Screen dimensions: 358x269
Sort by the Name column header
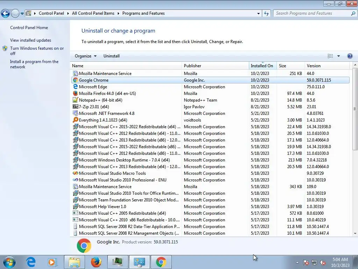[x=126, y=66]
